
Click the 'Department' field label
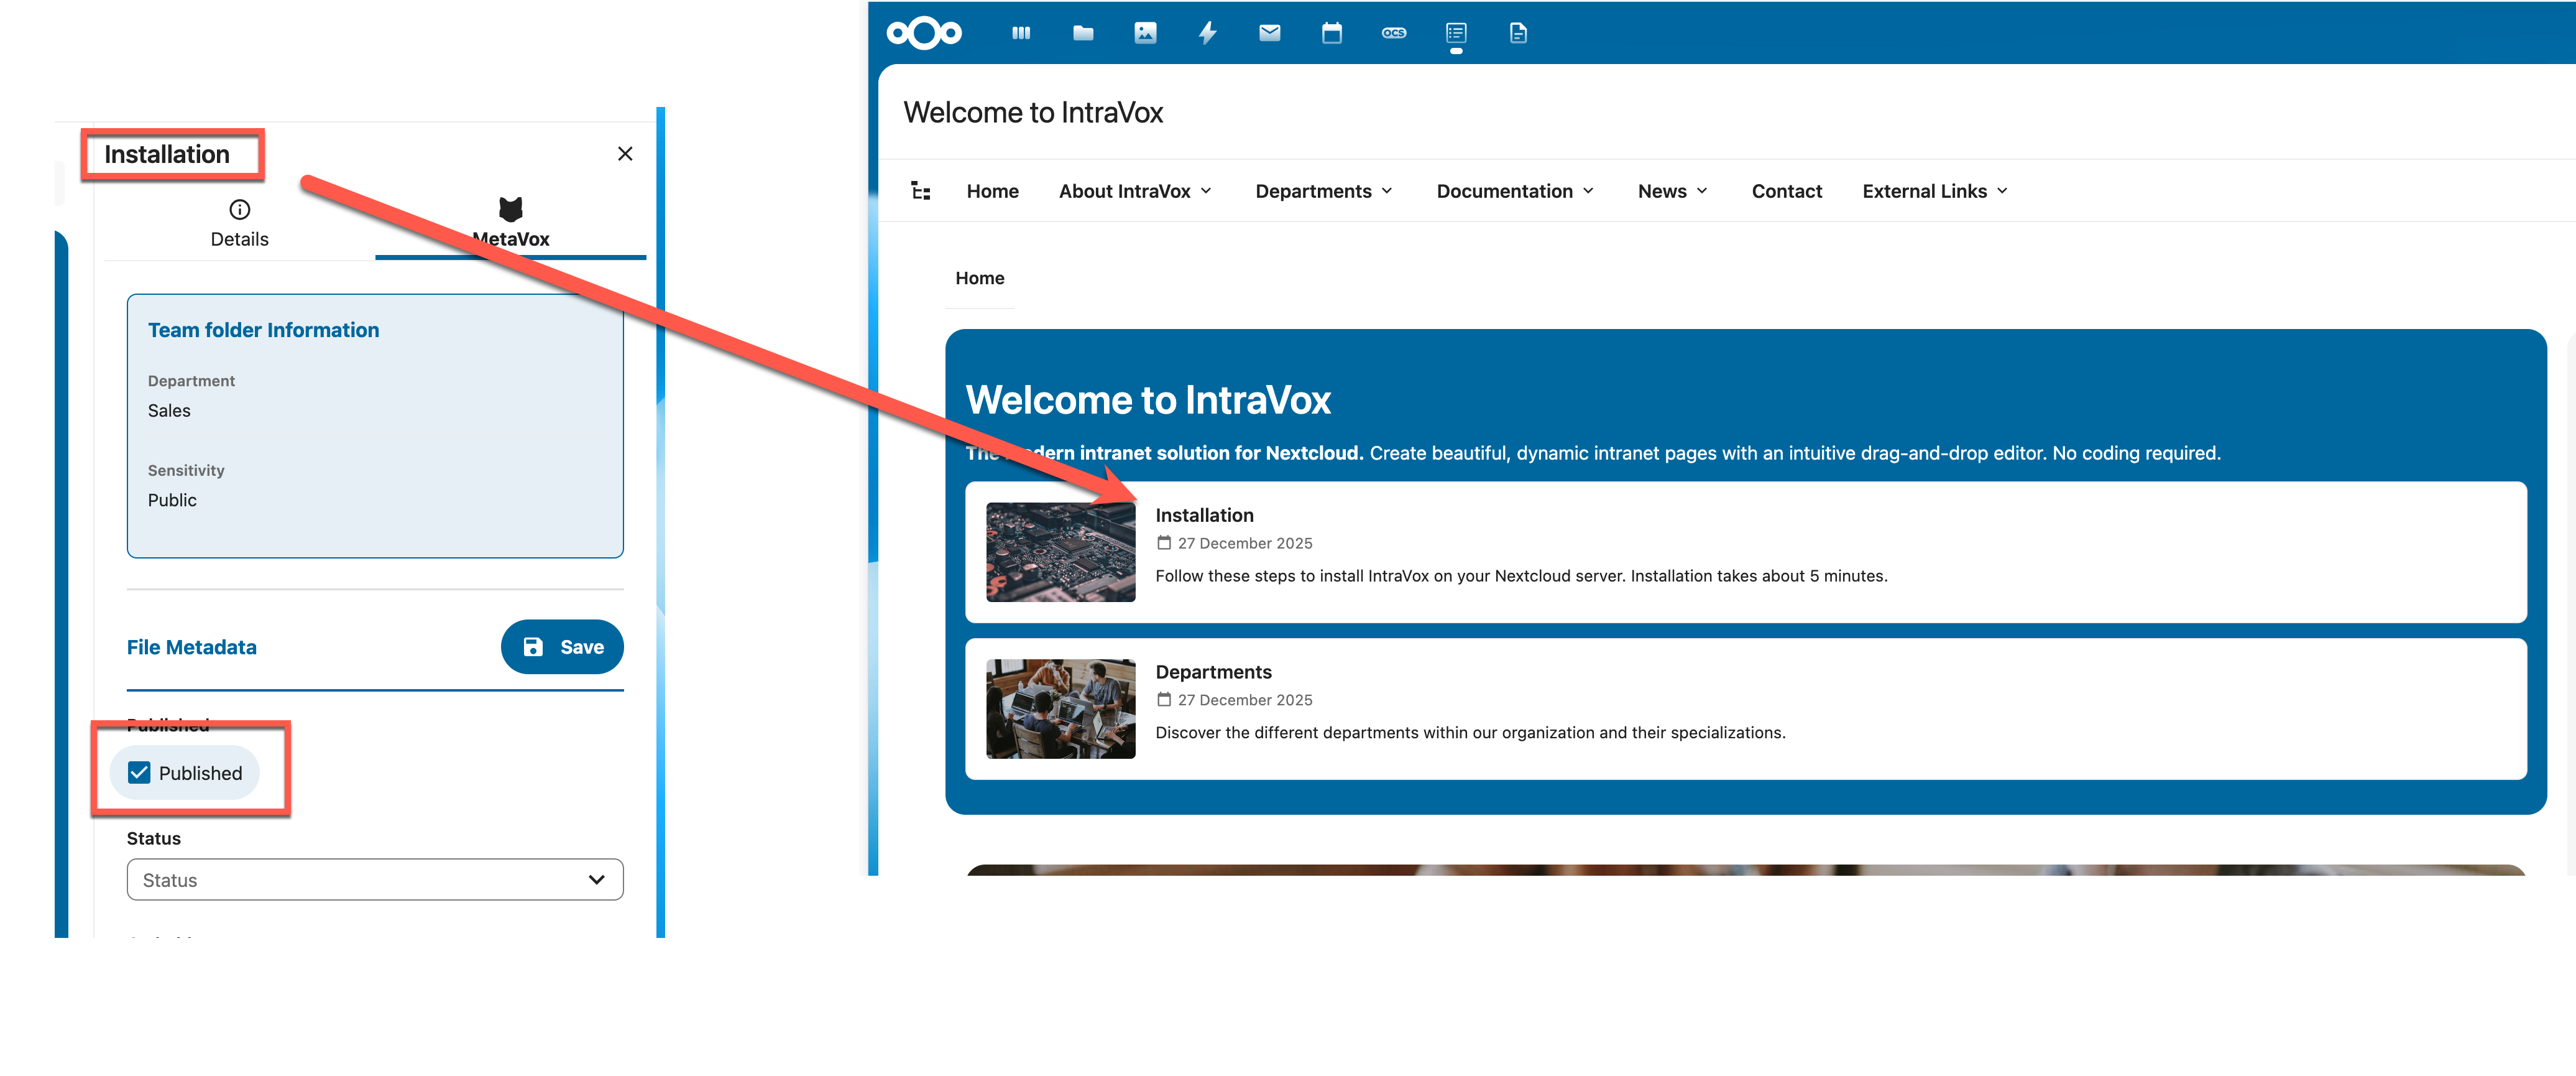pos(191,381)
